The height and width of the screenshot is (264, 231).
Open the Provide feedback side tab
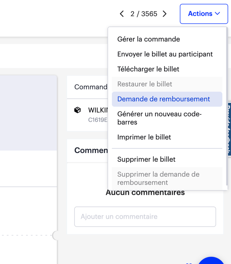(x=229, y=129)
